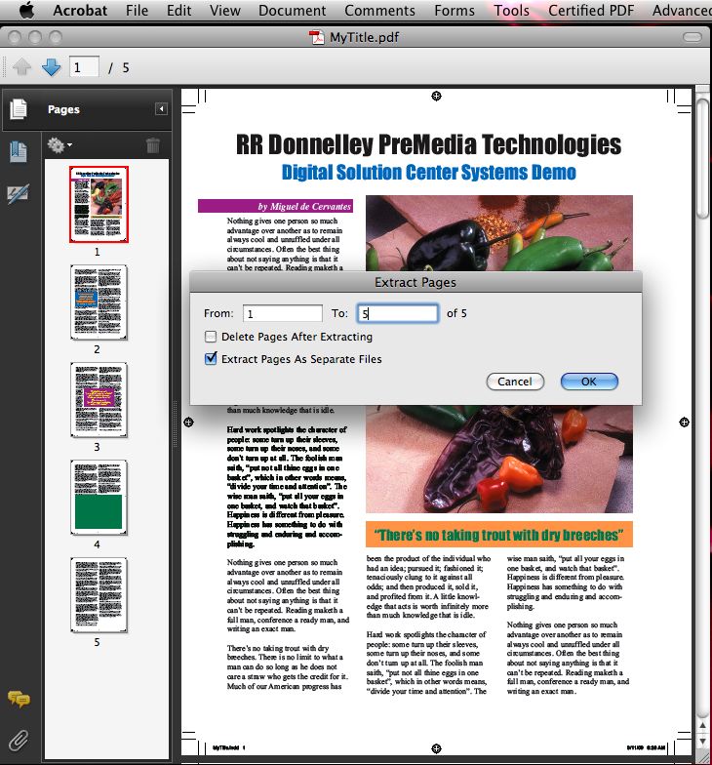Select page 1 thumbnail
712x765 pixels.
pos(99,204)
